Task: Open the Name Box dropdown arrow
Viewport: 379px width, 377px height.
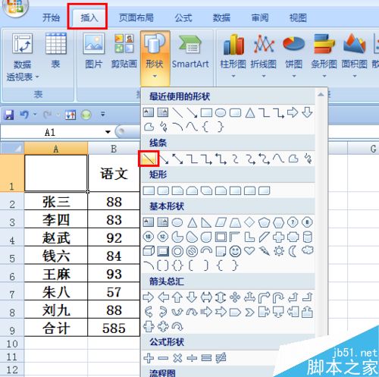Action: click(x=108, y=132)
